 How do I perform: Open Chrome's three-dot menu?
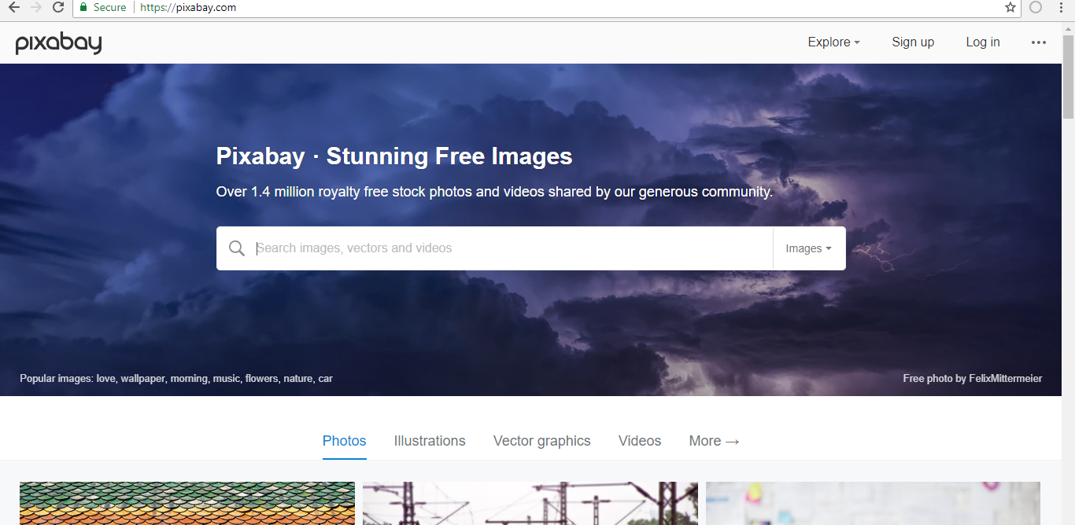click(x=1061, y=7)
